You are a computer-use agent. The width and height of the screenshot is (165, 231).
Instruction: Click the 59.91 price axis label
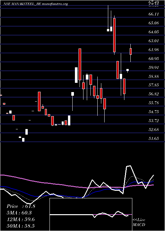154,67
